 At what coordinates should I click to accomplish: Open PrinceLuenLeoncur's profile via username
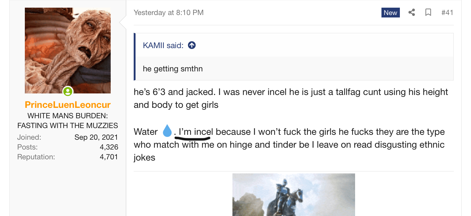(68, 105)
